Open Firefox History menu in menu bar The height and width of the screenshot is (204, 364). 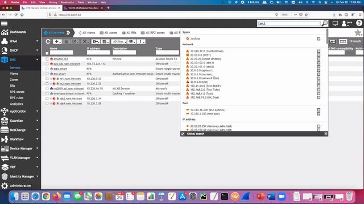point(53,2)
